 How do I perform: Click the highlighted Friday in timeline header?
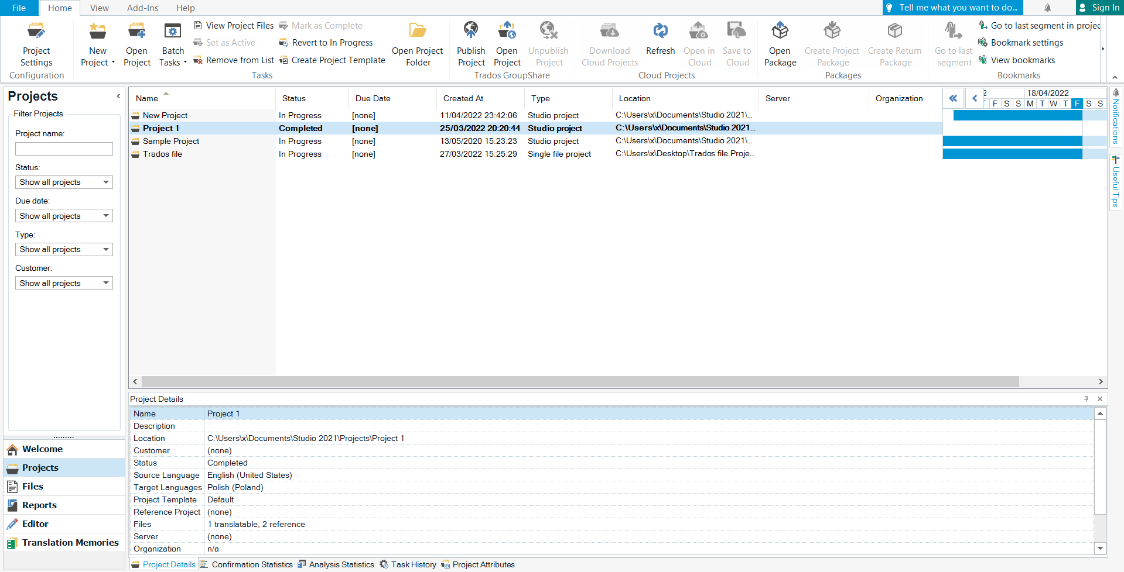pyautogui.click(x=1077, y=104)
